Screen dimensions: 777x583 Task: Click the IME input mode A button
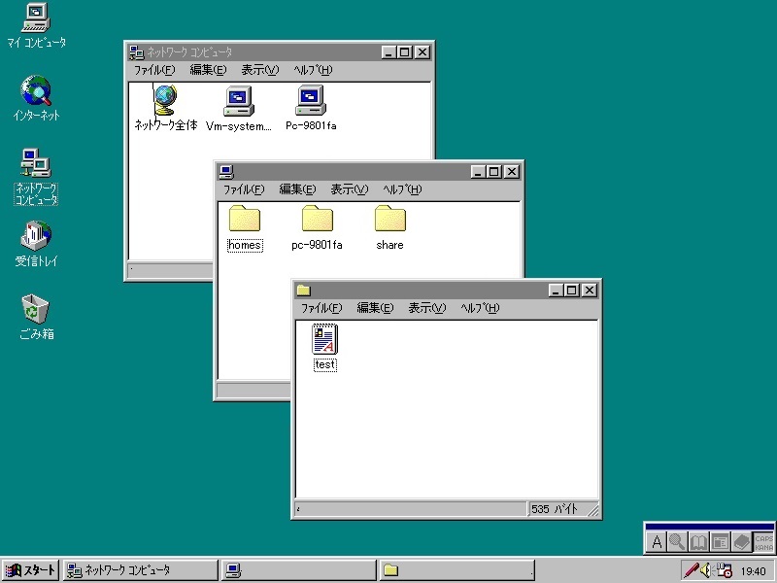tap(657, 541)
